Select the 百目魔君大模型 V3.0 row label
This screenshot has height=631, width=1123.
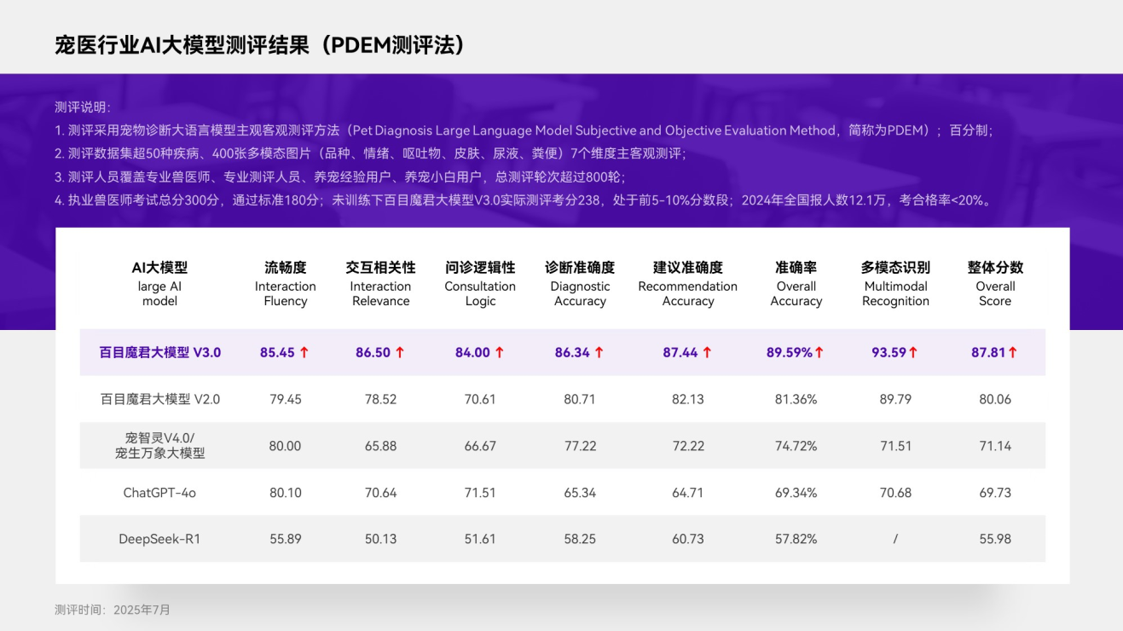[x=159, y=352]
